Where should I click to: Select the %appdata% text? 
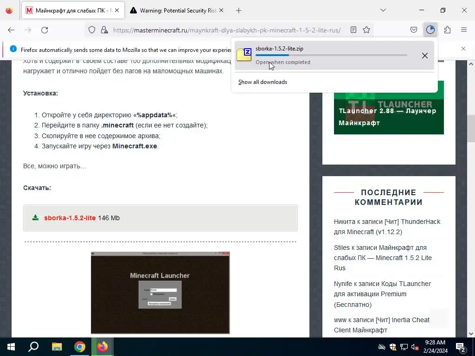(154, 115)
